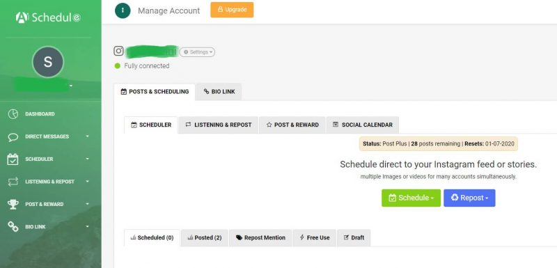Expand the Direct Messages sidebar arrow
This screenshot has width=557, height=268.
pyautogui.click(x=88, y=136)
